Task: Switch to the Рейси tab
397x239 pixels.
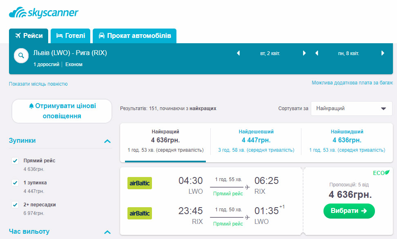Action: (29, 35)
